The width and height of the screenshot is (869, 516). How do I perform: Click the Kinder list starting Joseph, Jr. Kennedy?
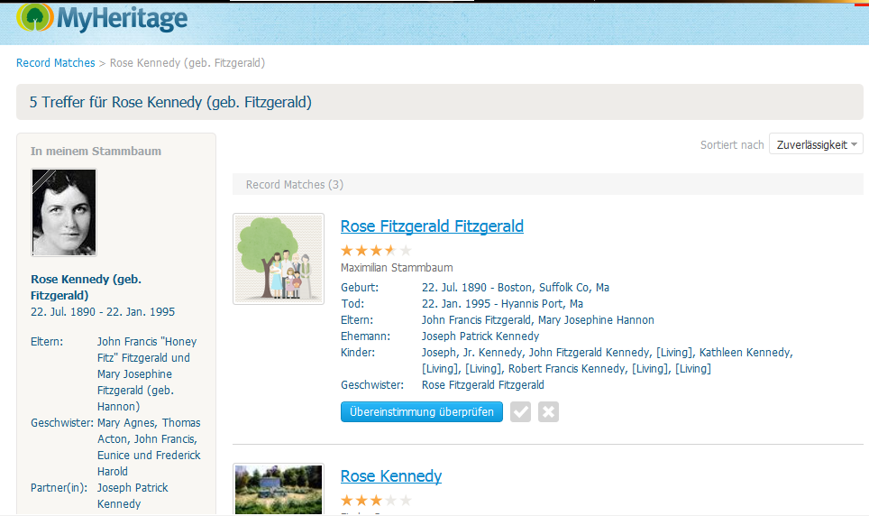[x=607, y=361]
